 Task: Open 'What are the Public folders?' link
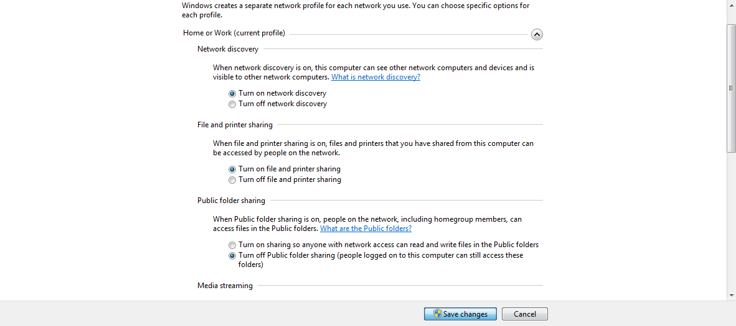click(x=366, y=229)
